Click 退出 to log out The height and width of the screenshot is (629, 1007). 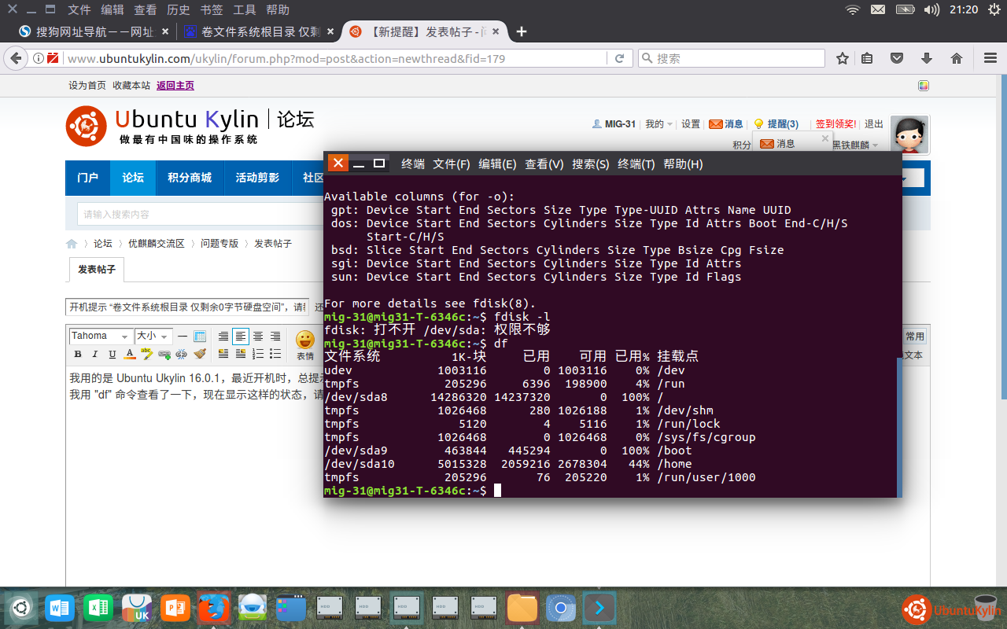point(874,124)
